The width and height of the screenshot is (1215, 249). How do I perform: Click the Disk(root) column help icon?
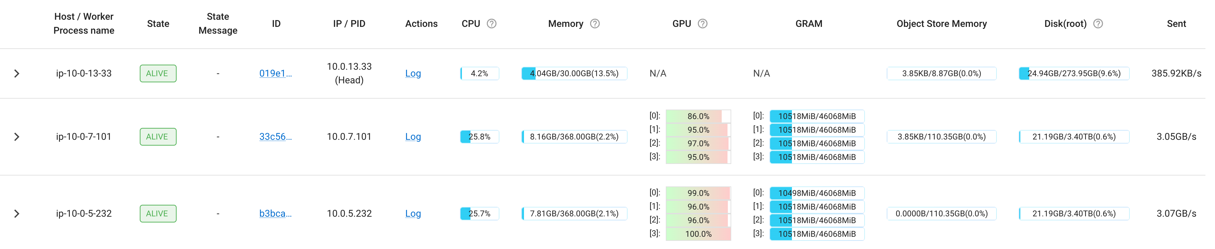pos(1098,23)
